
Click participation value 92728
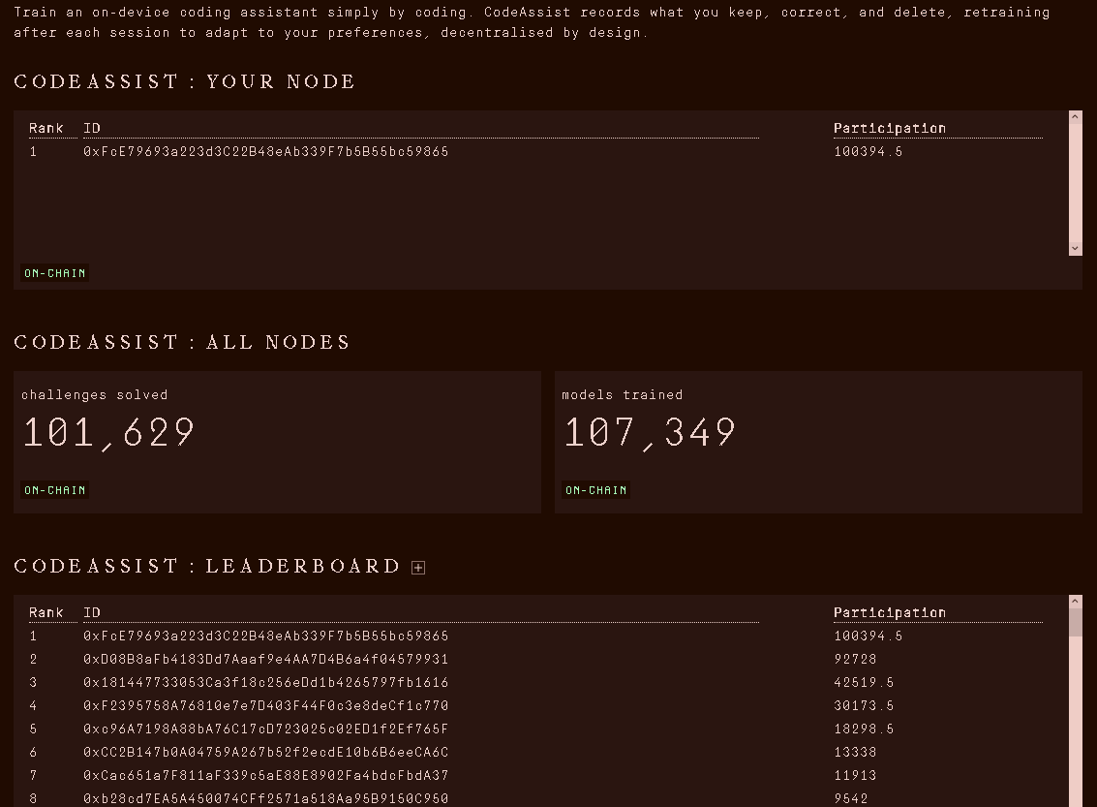[855, 659]
